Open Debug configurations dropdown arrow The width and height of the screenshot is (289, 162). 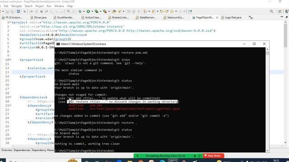tap(84, 11)
